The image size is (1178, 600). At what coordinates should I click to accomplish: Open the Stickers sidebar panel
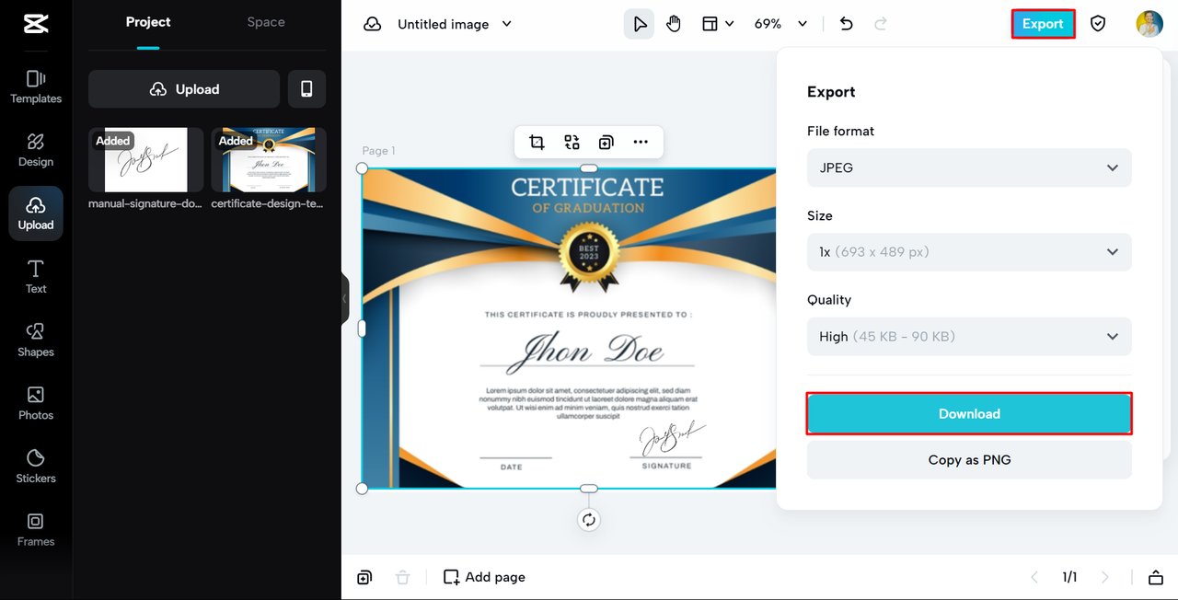point(36,467)
